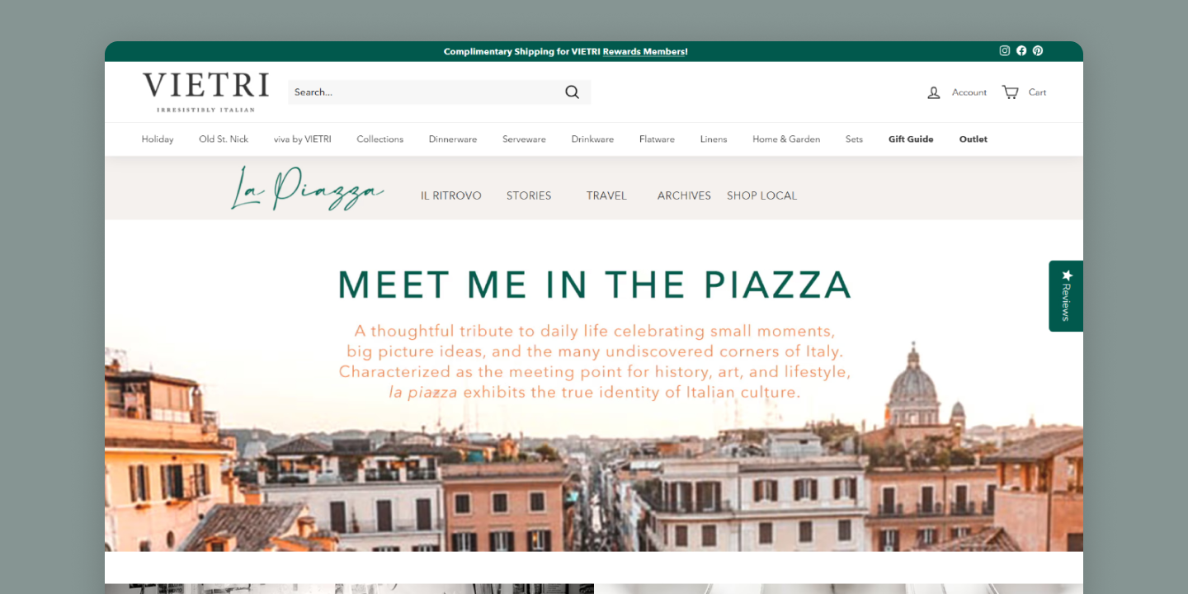Open VIETRI Instagram page icon
1188x594 pixels.
pos(1004,50)
